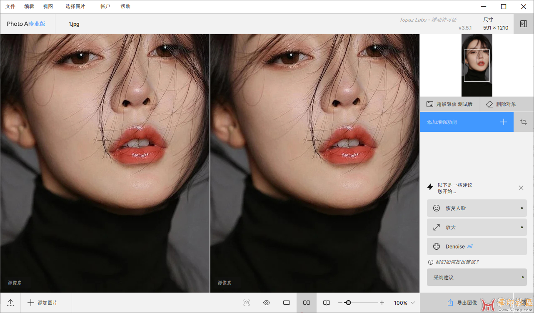Open the 选择图片 menu
The height and width of the screenshot is (313, 534).
pyautogui.click(x=75, y=6)
